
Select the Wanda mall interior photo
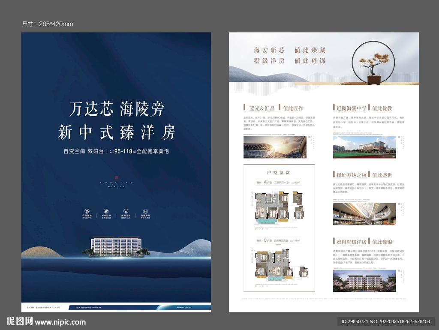click(x=364, y=214)
